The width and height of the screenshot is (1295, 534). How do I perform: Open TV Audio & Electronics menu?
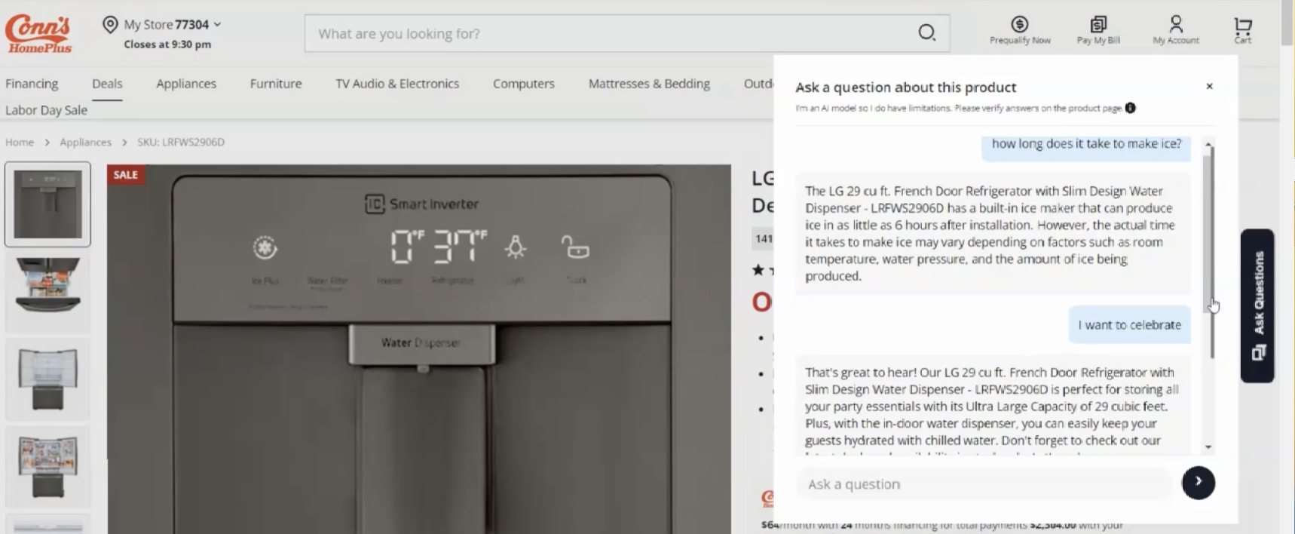coord(397,84)
